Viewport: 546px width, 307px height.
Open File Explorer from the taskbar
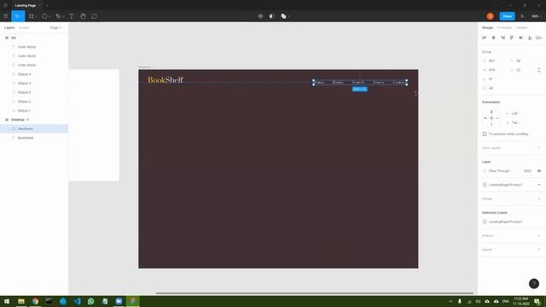pyautogui.click(x=21, y=301)
